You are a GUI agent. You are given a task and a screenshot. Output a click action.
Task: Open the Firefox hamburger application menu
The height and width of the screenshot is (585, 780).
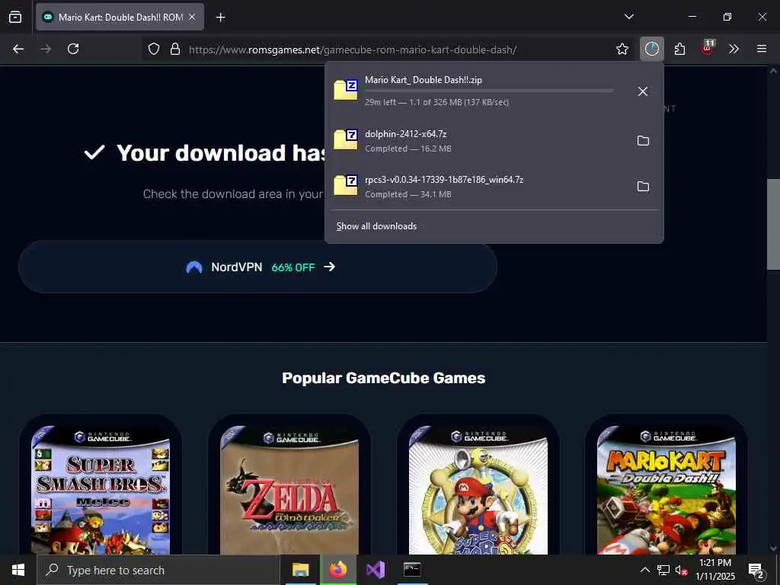coord(761,49)
